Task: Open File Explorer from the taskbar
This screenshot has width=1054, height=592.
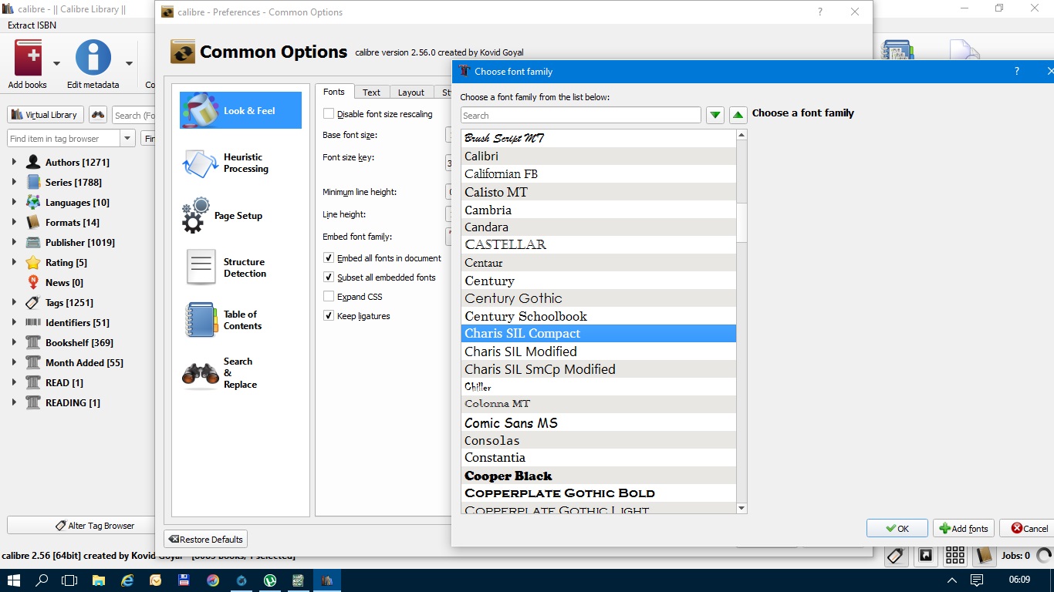Action: click(99, 580)
